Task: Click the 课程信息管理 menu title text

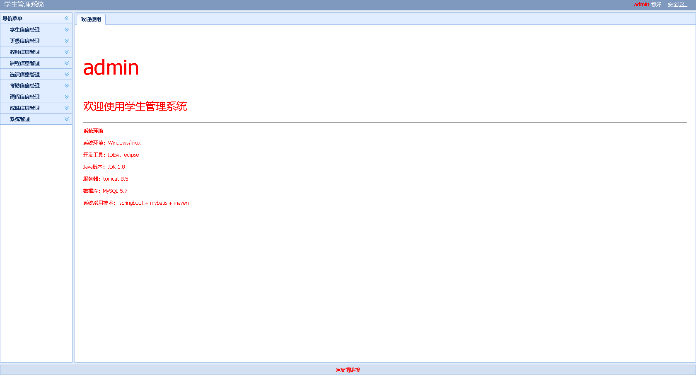Action: point(25,63)
